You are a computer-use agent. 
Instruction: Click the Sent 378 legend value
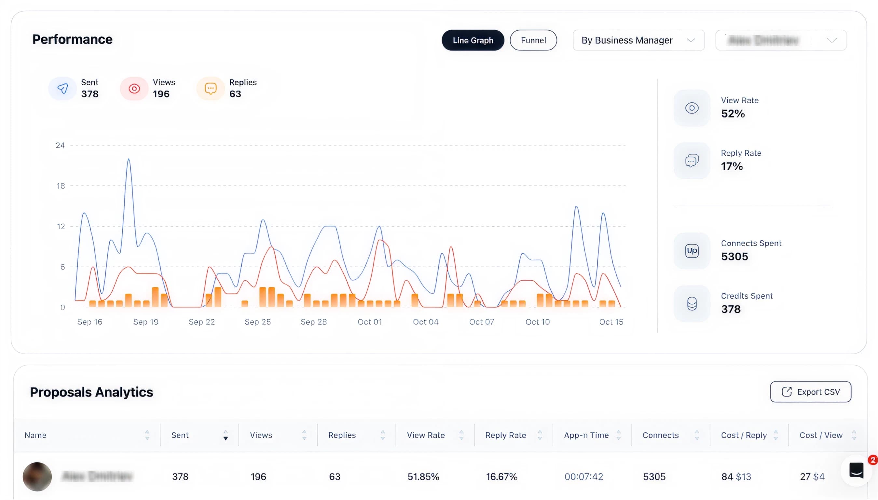89,94
